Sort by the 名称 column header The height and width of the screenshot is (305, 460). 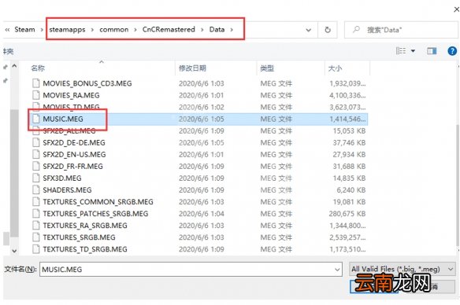click(38, 68)
